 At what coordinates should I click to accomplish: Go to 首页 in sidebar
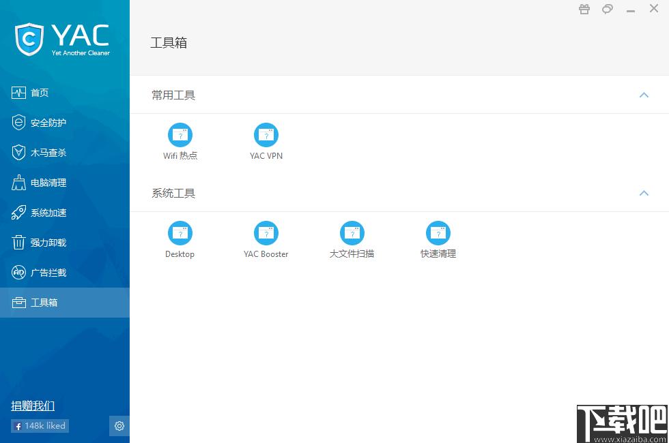[x=65, y=93]
